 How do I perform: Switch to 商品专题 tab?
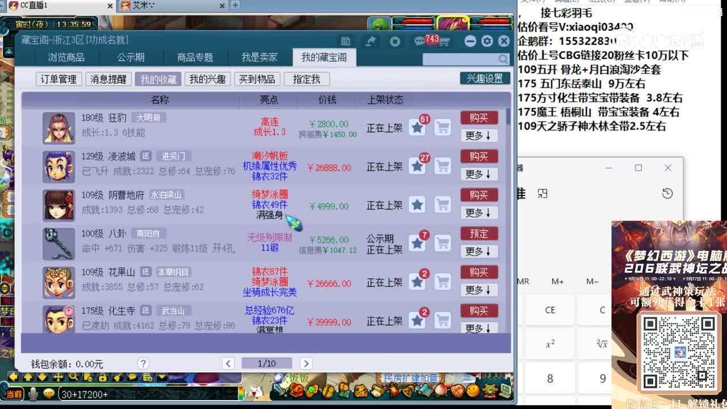tap(195, 57)
